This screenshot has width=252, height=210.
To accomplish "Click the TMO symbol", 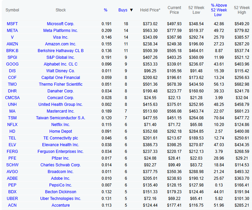I will click(12, 84).
